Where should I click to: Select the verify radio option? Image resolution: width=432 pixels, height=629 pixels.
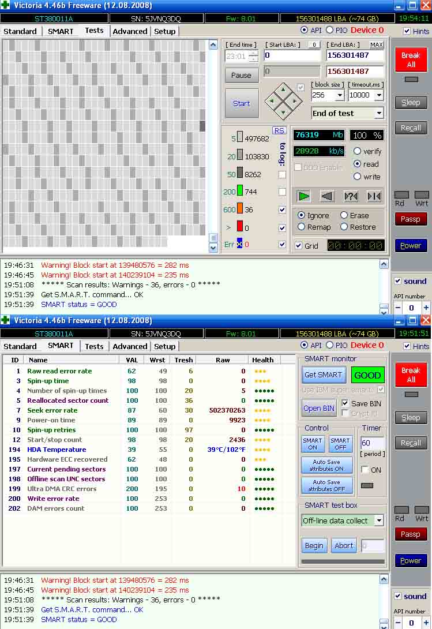(357, 151)
